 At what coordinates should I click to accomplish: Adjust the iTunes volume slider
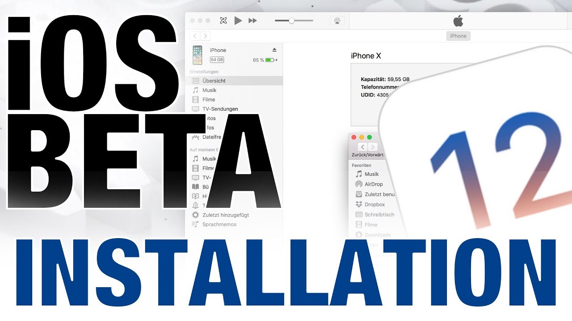pyautogui.click(x=292, y=21)
